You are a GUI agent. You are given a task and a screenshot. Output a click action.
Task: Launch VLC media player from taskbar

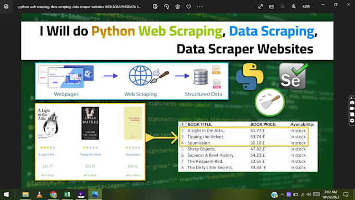(x=39, y=194)
